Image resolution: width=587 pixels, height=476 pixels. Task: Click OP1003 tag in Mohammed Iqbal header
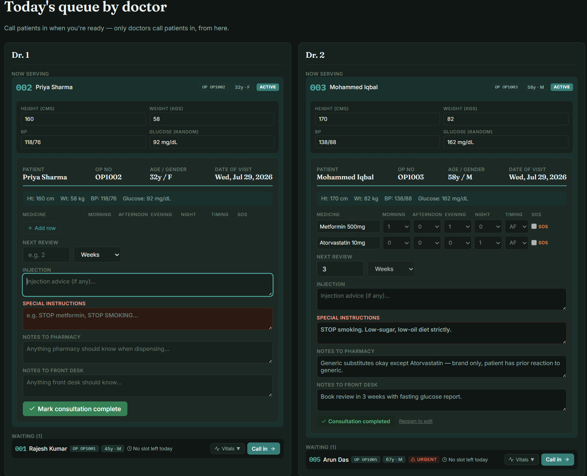(x=506, y=87)
